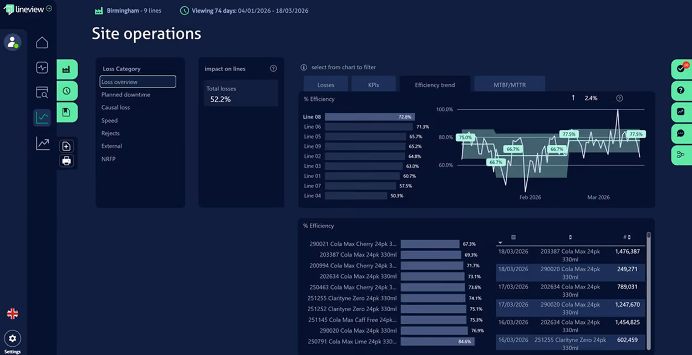Viewport: 692px width, 355px height.
Task: Open tasks checkmark button with 10 badge
Action: click(x=681, y=69)
